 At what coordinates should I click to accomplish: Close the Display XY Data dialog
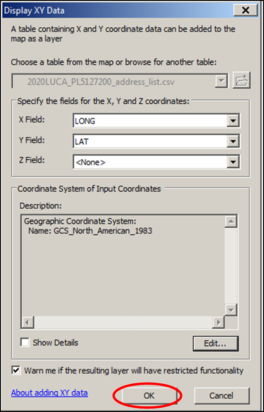coord(245,10)
